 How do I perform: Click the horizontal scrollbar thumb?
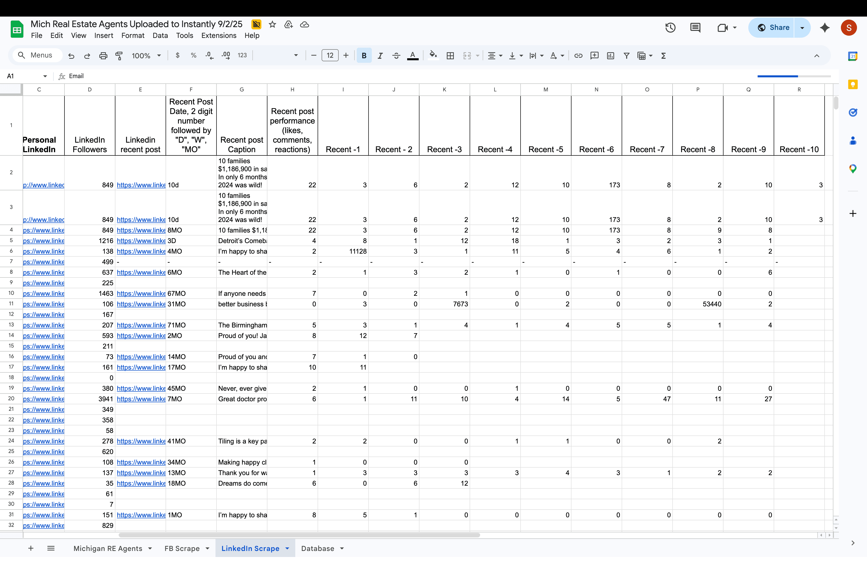[x=300, y=535]
